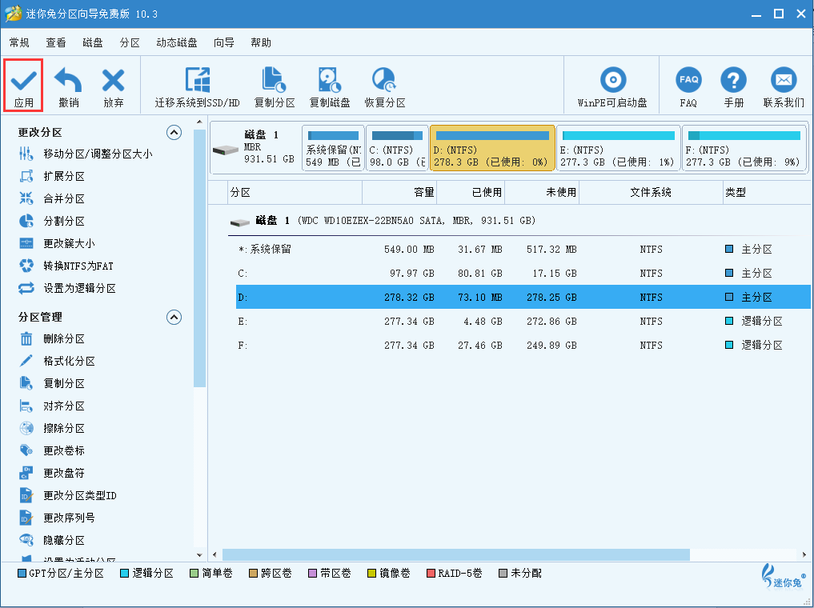
Task: Open the 分区 menu
Action: [x=130, y=42]
